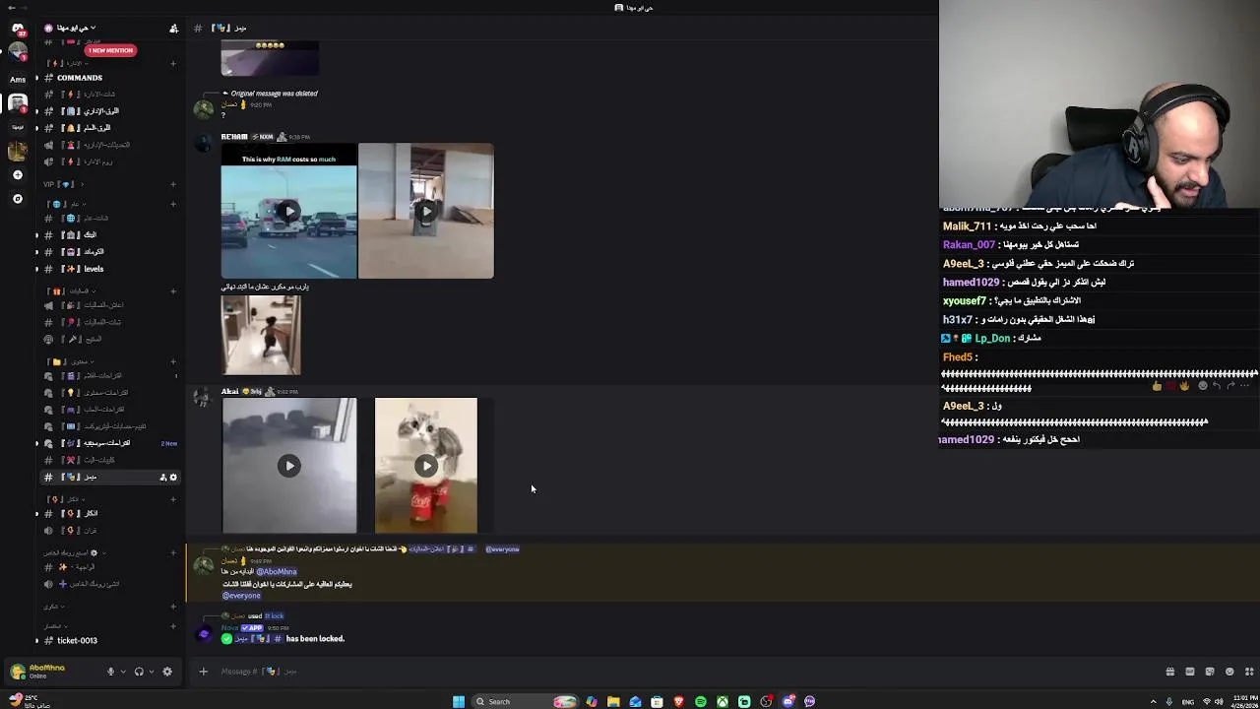1260x709 pixels.
Task: Open Windows Start menu
Action: (459, 701)
